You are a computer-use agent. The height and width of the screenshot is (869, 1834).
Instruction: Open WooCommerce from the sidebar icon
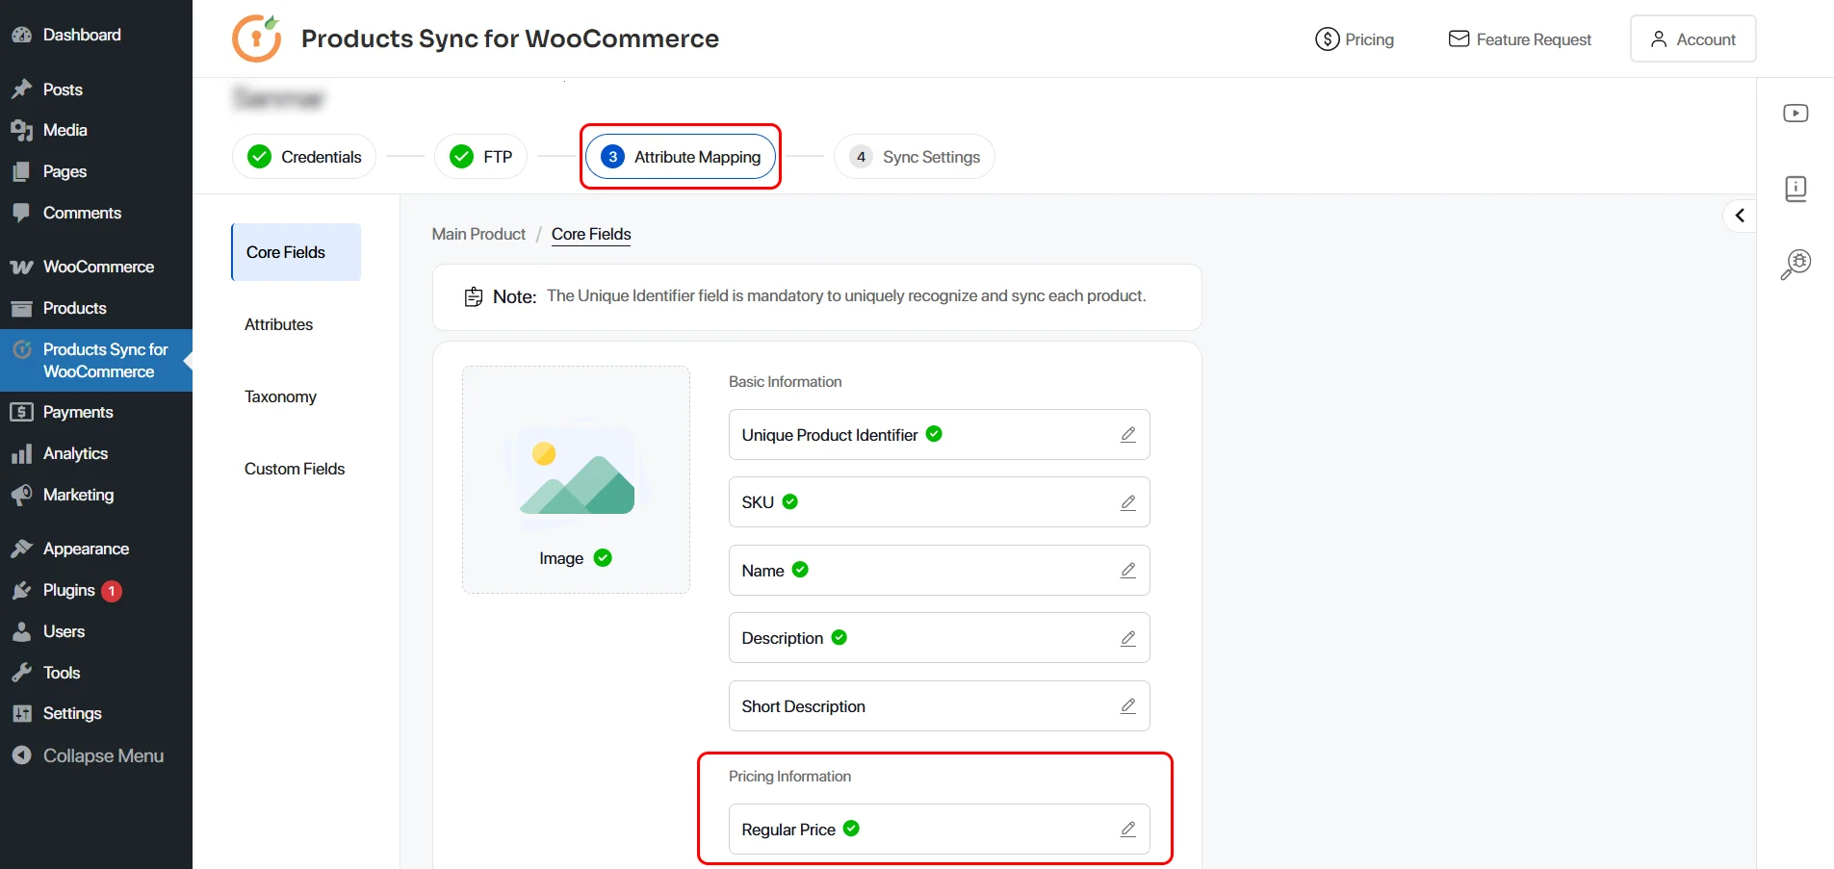click(x=21, y=266)
